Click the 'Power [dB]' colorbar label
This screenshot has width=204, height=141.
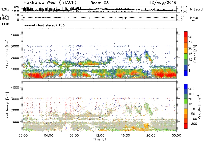195,54
